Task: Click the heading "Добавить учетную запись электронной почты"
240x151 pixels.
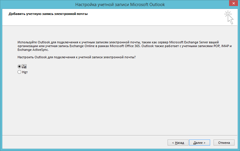Action: [48, 13]
